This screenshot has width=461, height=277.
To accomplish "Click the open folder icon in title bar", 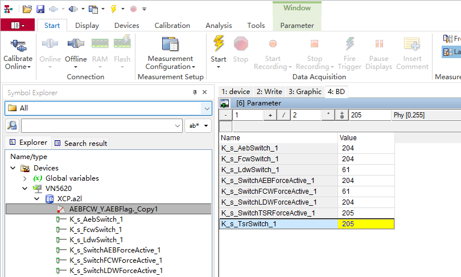I will tap(27, 9).
